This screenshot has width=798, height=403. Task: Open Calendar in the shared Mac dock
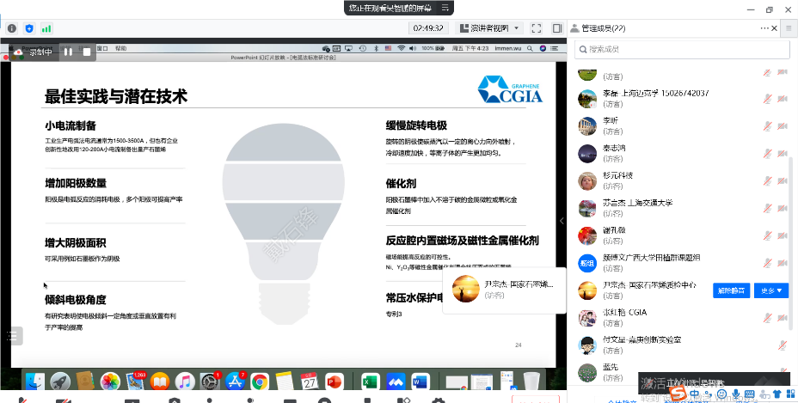(x=310, y=382)
